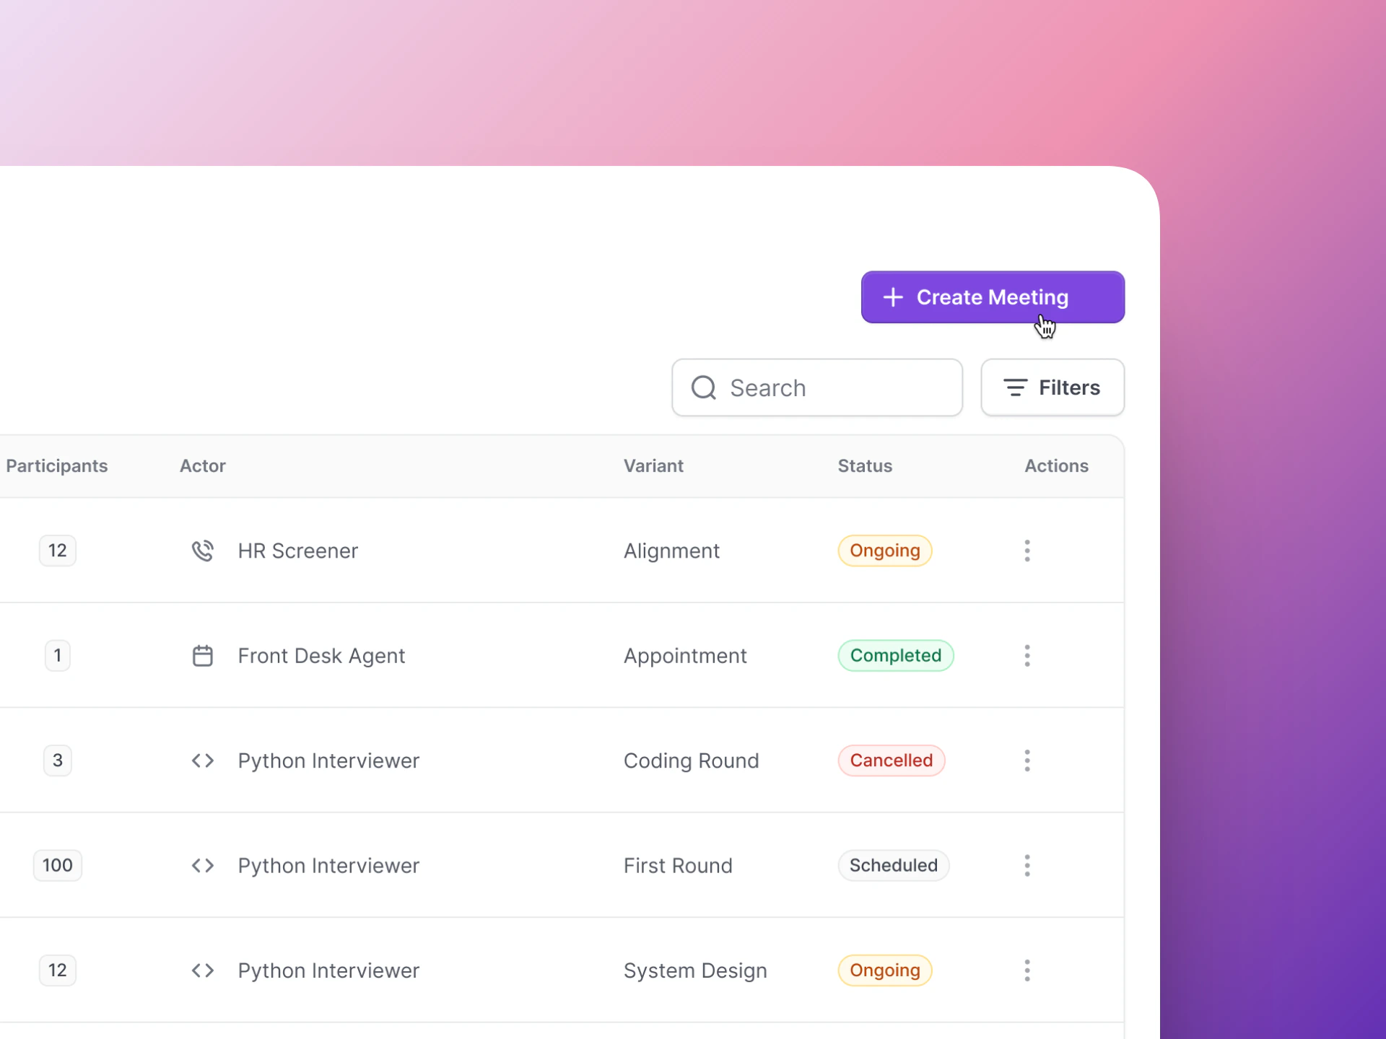The height and width of the screenshot is (1039, 1386).
Task: Open the Filters panel
Action: pyautogui.click(x=1052, y=387)
